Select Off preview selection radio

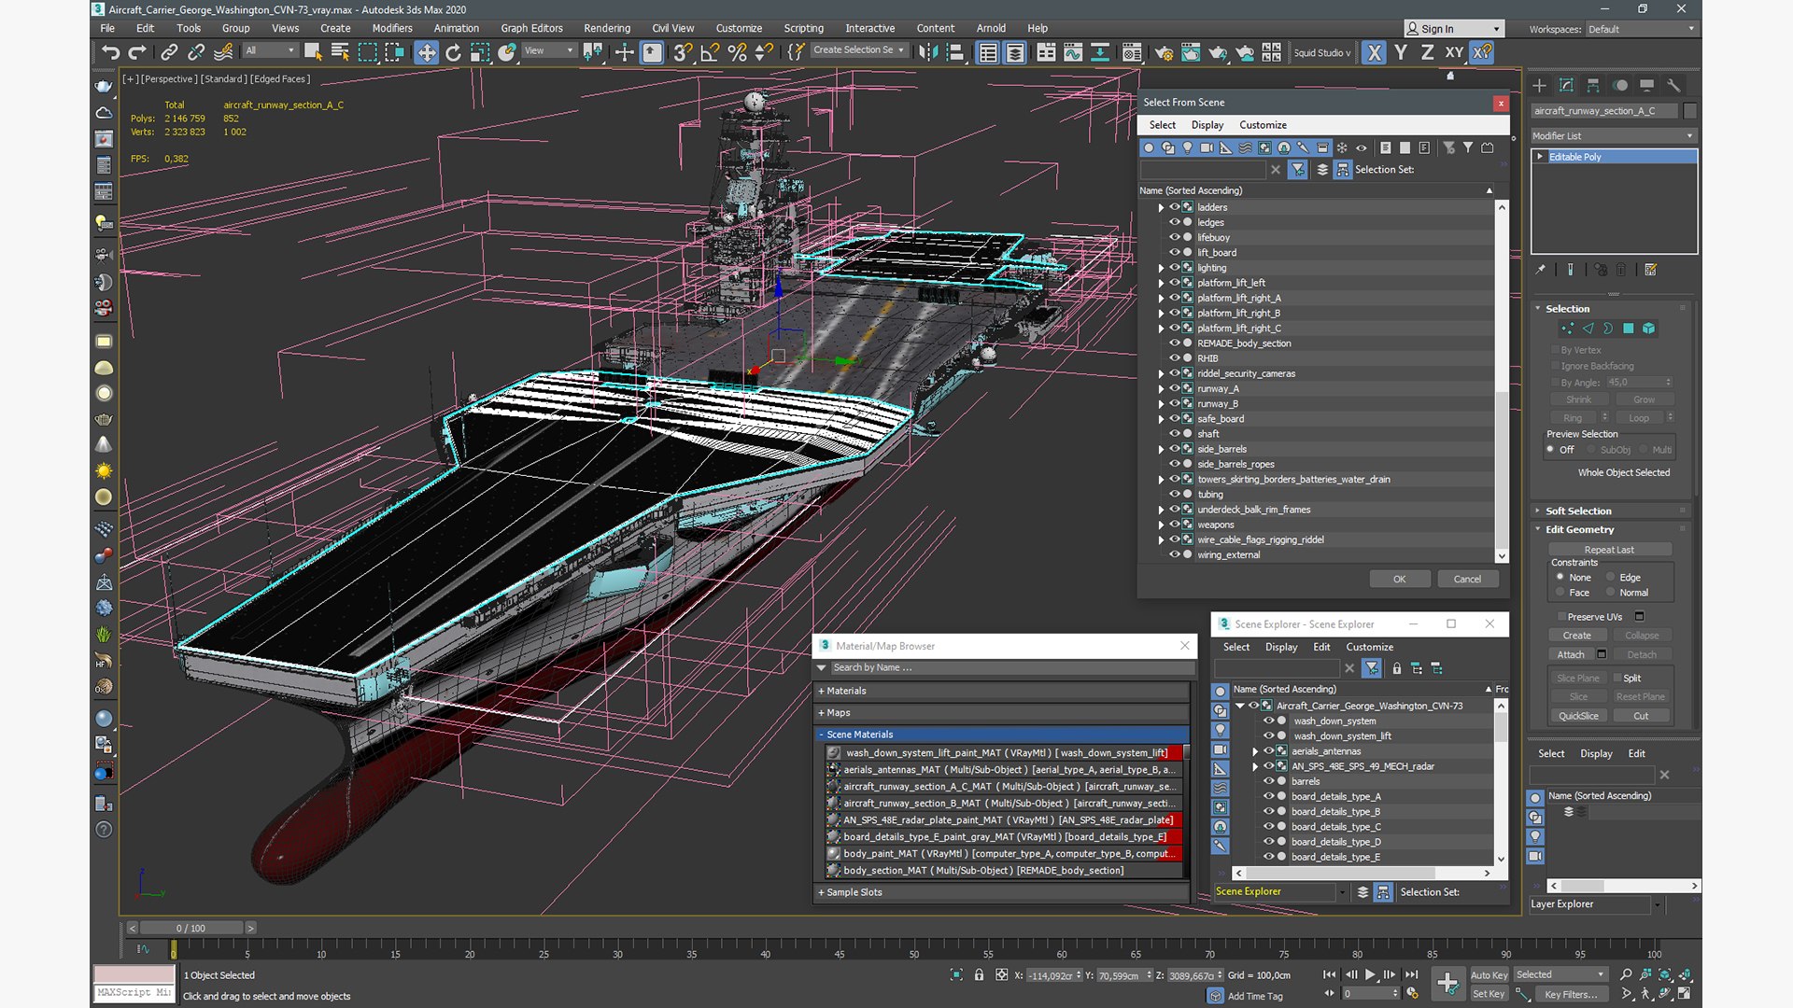point(1550,449)
